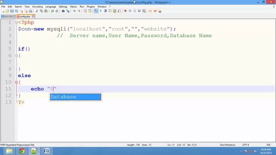Open the Language menu
Screen dimensions: 276x155
coord(51,6)
